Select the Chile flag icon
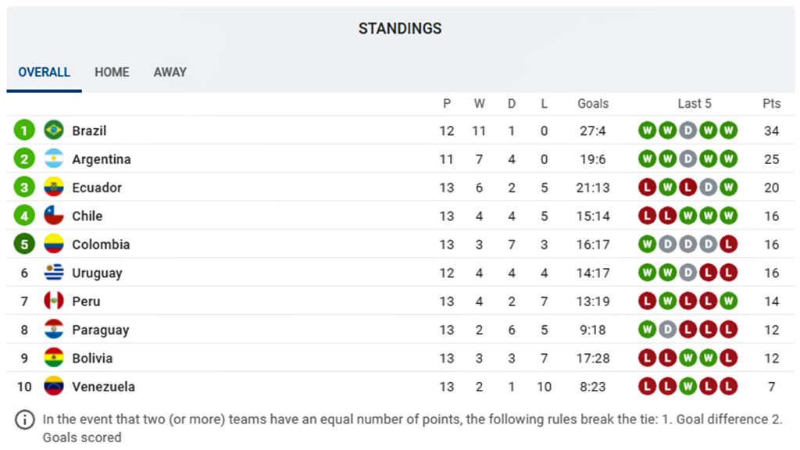The width and height of the screenshot is (800, 450). pos(54,216)
